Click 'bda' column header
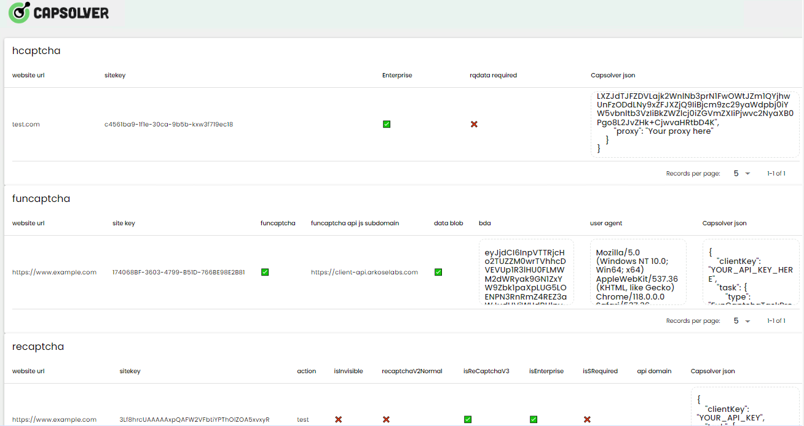Image resolution: width=804 pixels, height=426 pixels. [485, 223]
